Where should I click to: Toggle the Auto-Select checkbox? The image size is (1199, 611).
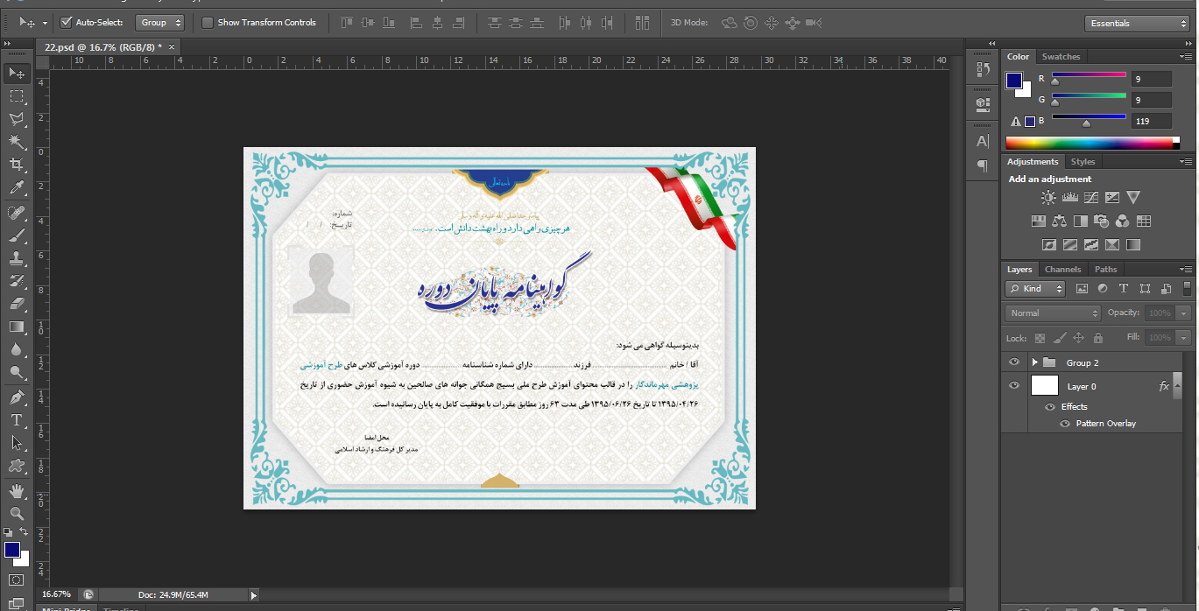tap(67, 22)
